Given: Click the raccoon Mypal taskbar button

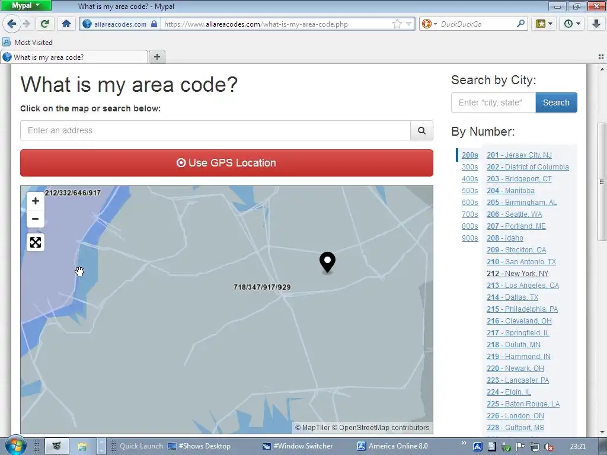Looking at the screenshot, I should [x=57, y=446].
